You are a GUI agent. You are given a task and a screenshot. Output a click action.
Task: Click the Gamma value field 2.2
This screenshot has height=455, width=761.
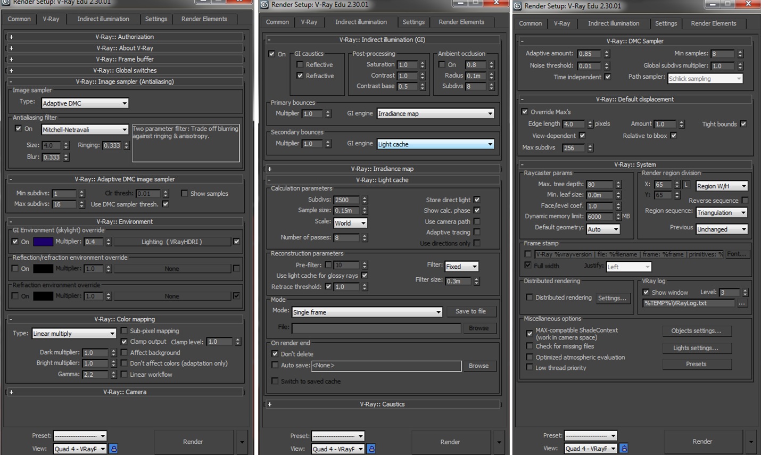pos(95,374)
